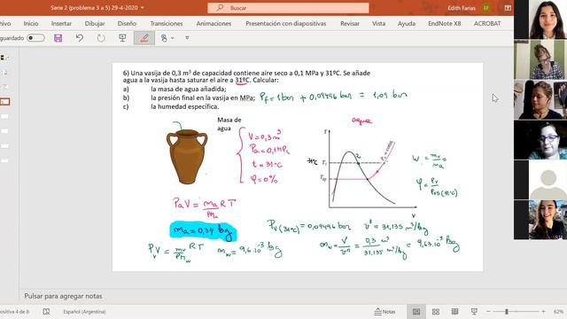Click the account avatar circle
This screenshot has height=319, width=567.
click(x=486, y=8)
